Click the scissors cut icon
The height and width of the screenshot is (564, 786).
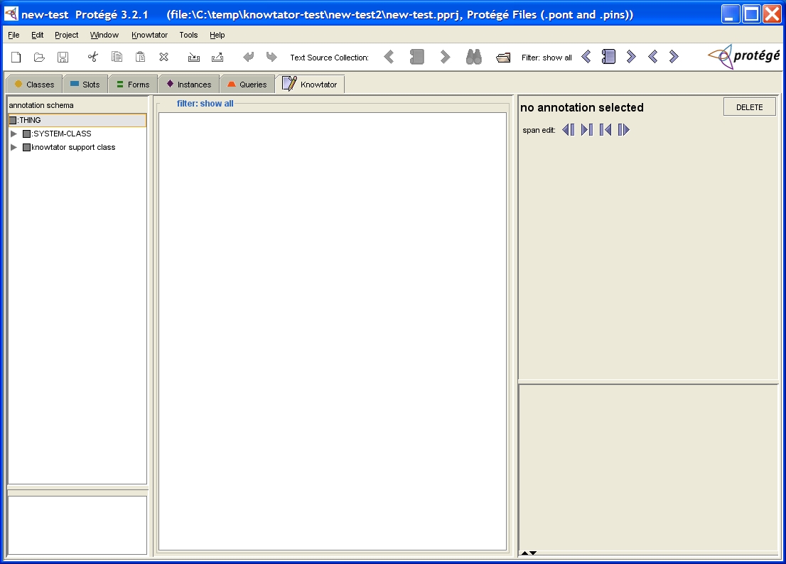[x=92, y=58]
